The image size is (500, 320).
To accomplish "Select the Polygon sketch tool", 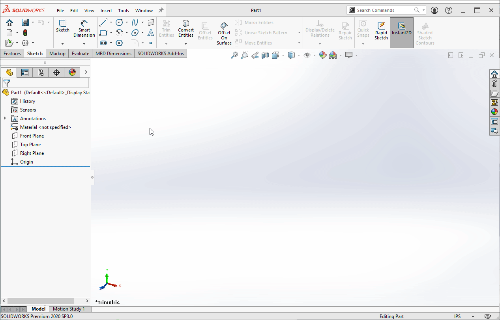I will pyautogui.click(x=120, y=43).
